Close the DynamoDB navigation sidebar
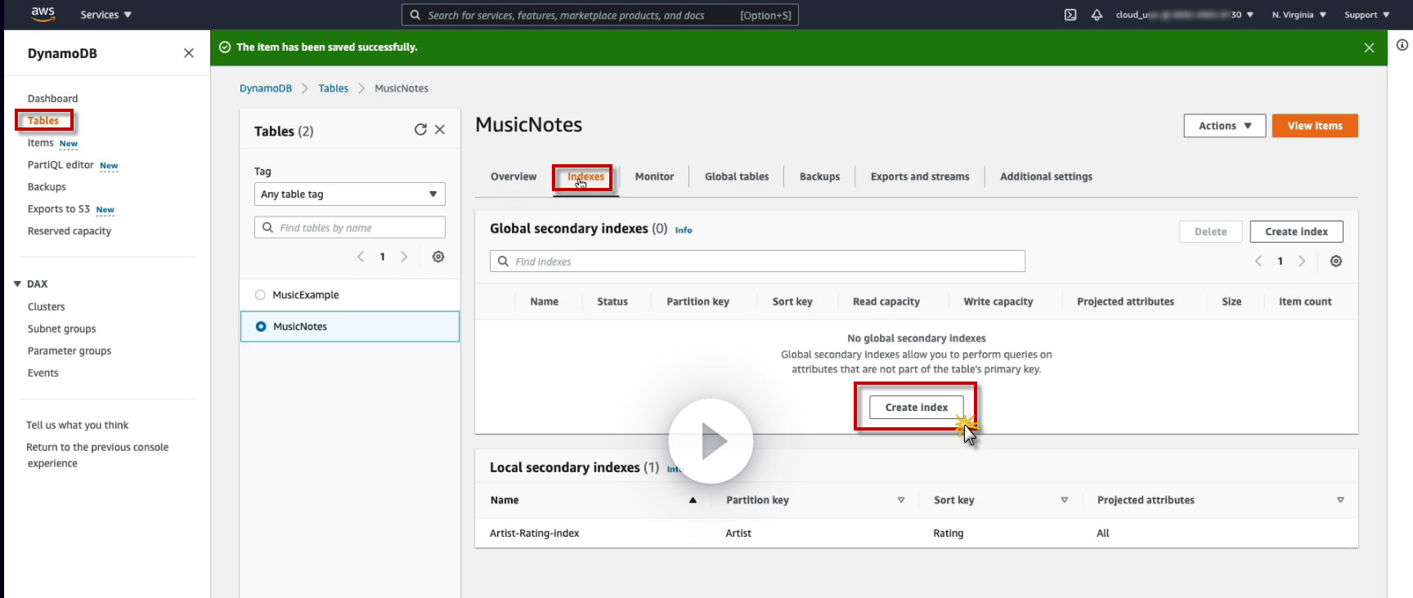 [x=189, y=53]
